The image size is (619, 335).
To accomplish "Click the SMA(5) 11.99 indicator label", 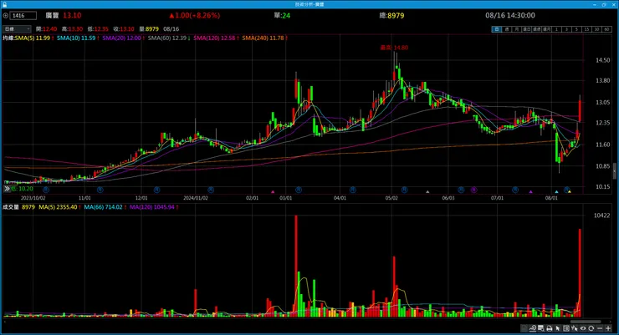I will coord(33,38).
